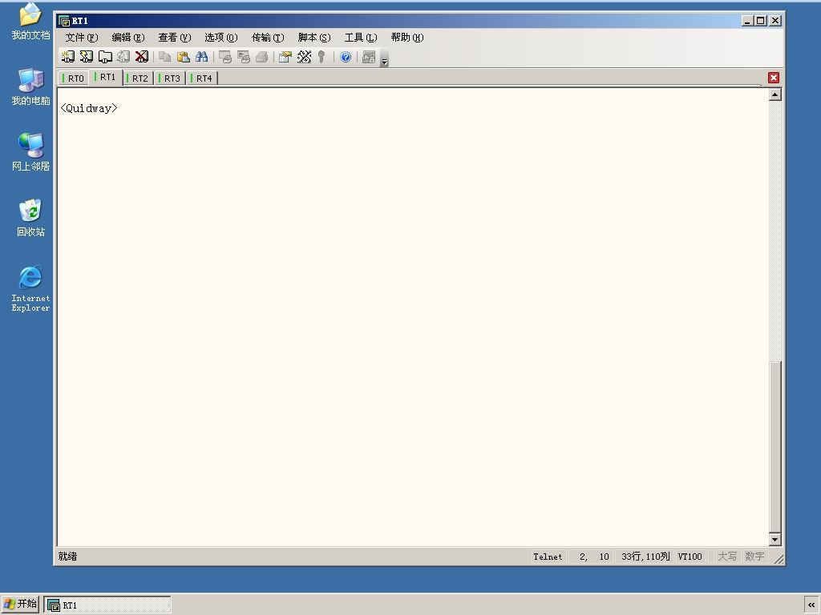821x615 pixels.
Task: Open the 工具(L) menu
Action: 361,38
